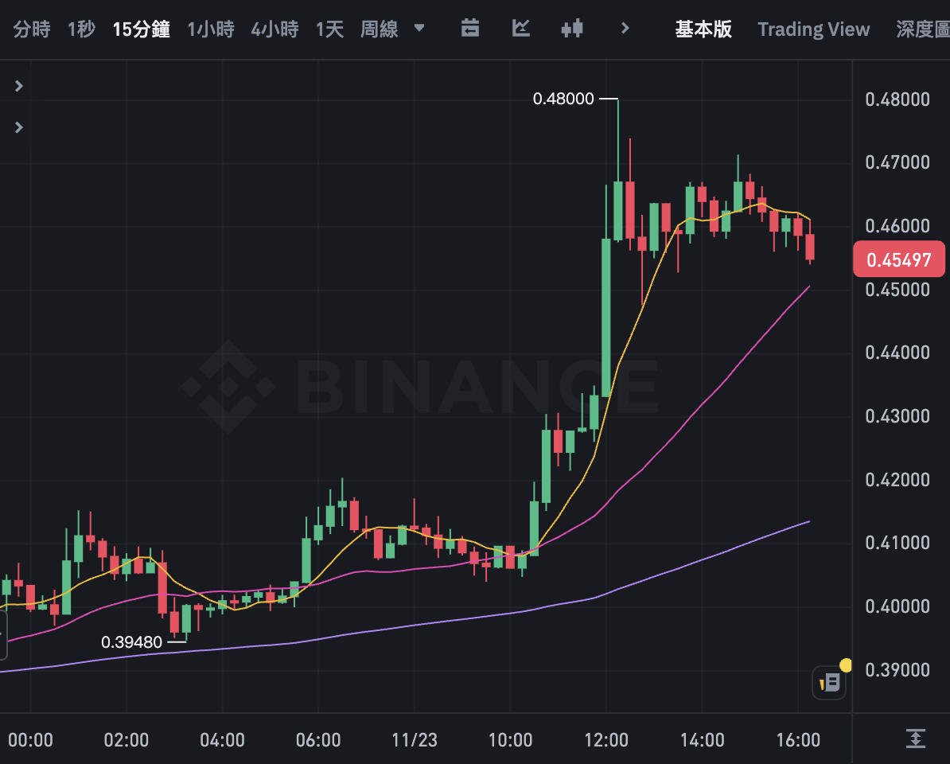
Task: Select the 15分鐘 interval
Action: click(x=142, y=29)
